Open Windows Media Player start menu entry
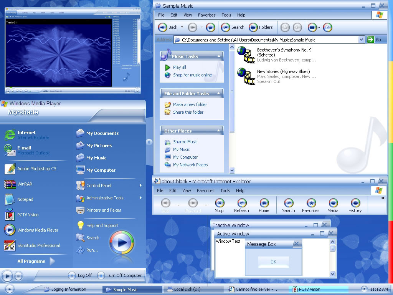Image resolution: width=393 pixels, height=295 pixels. coord(31,230)
